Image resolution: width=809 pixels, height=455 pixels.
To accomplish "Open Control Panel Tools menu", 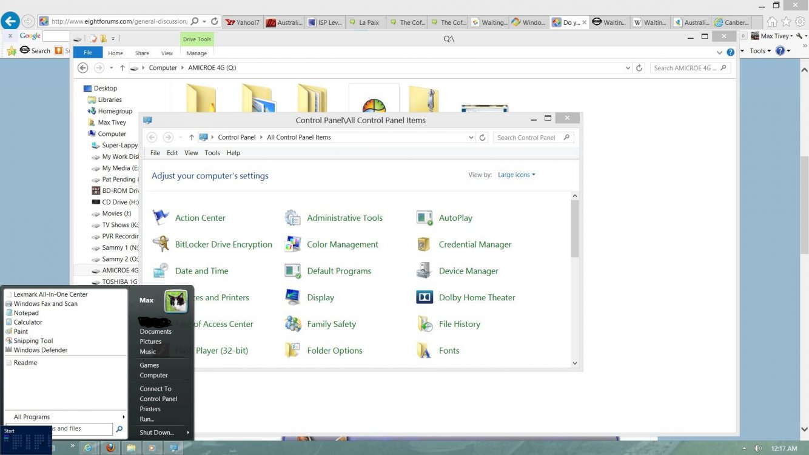I will click(x=212, y=153).
